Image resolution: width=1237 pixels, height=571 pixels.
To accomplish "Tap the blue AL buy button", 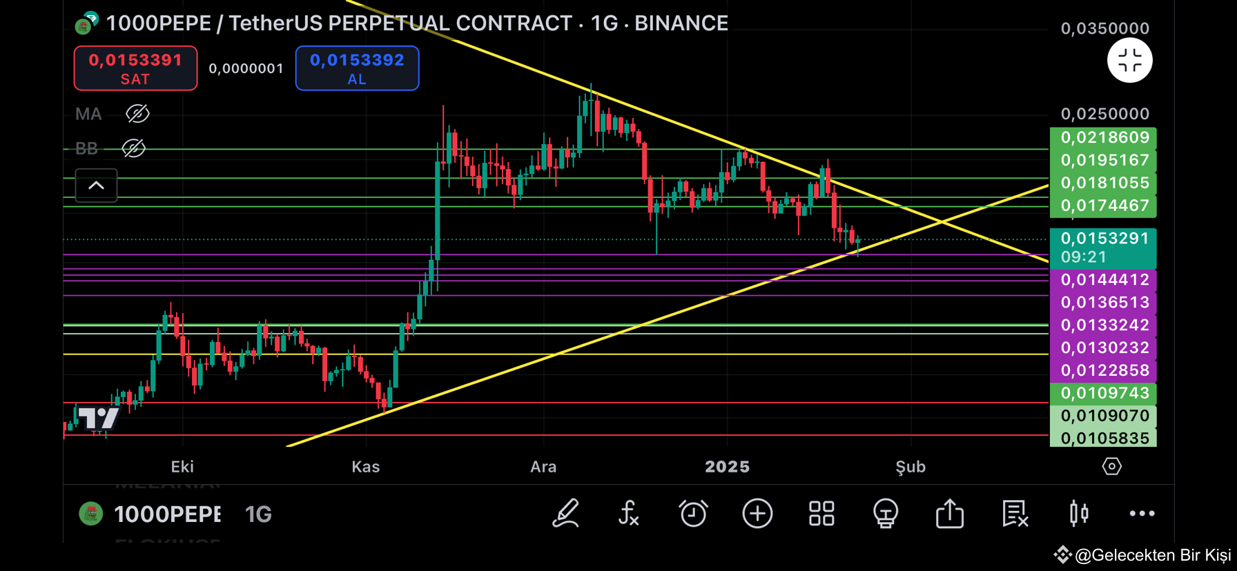I will (357, 68).
